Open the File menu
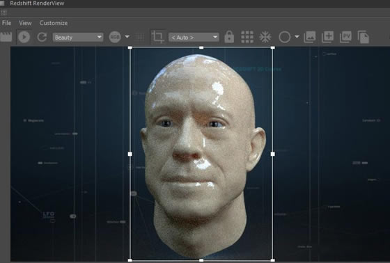 (6, 23)
